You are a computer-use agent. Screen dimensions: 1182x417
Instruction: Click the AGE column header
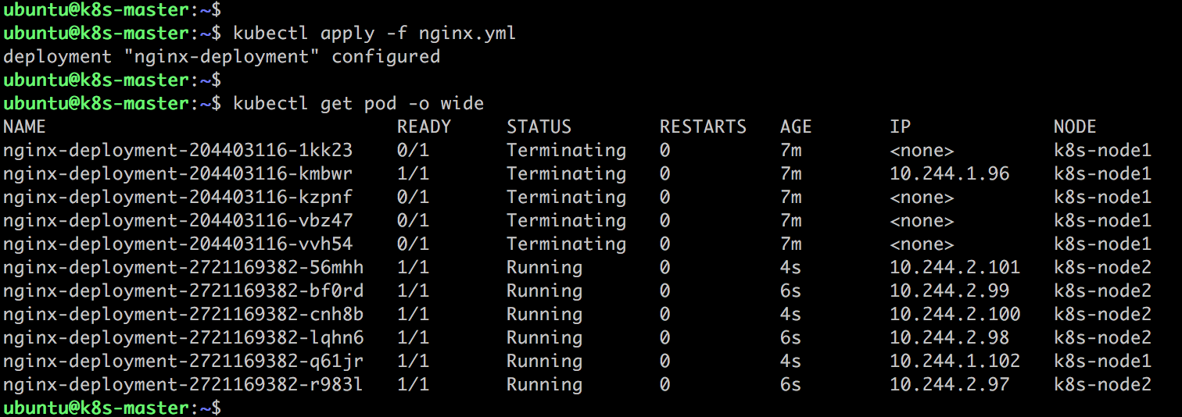(796, 127)
